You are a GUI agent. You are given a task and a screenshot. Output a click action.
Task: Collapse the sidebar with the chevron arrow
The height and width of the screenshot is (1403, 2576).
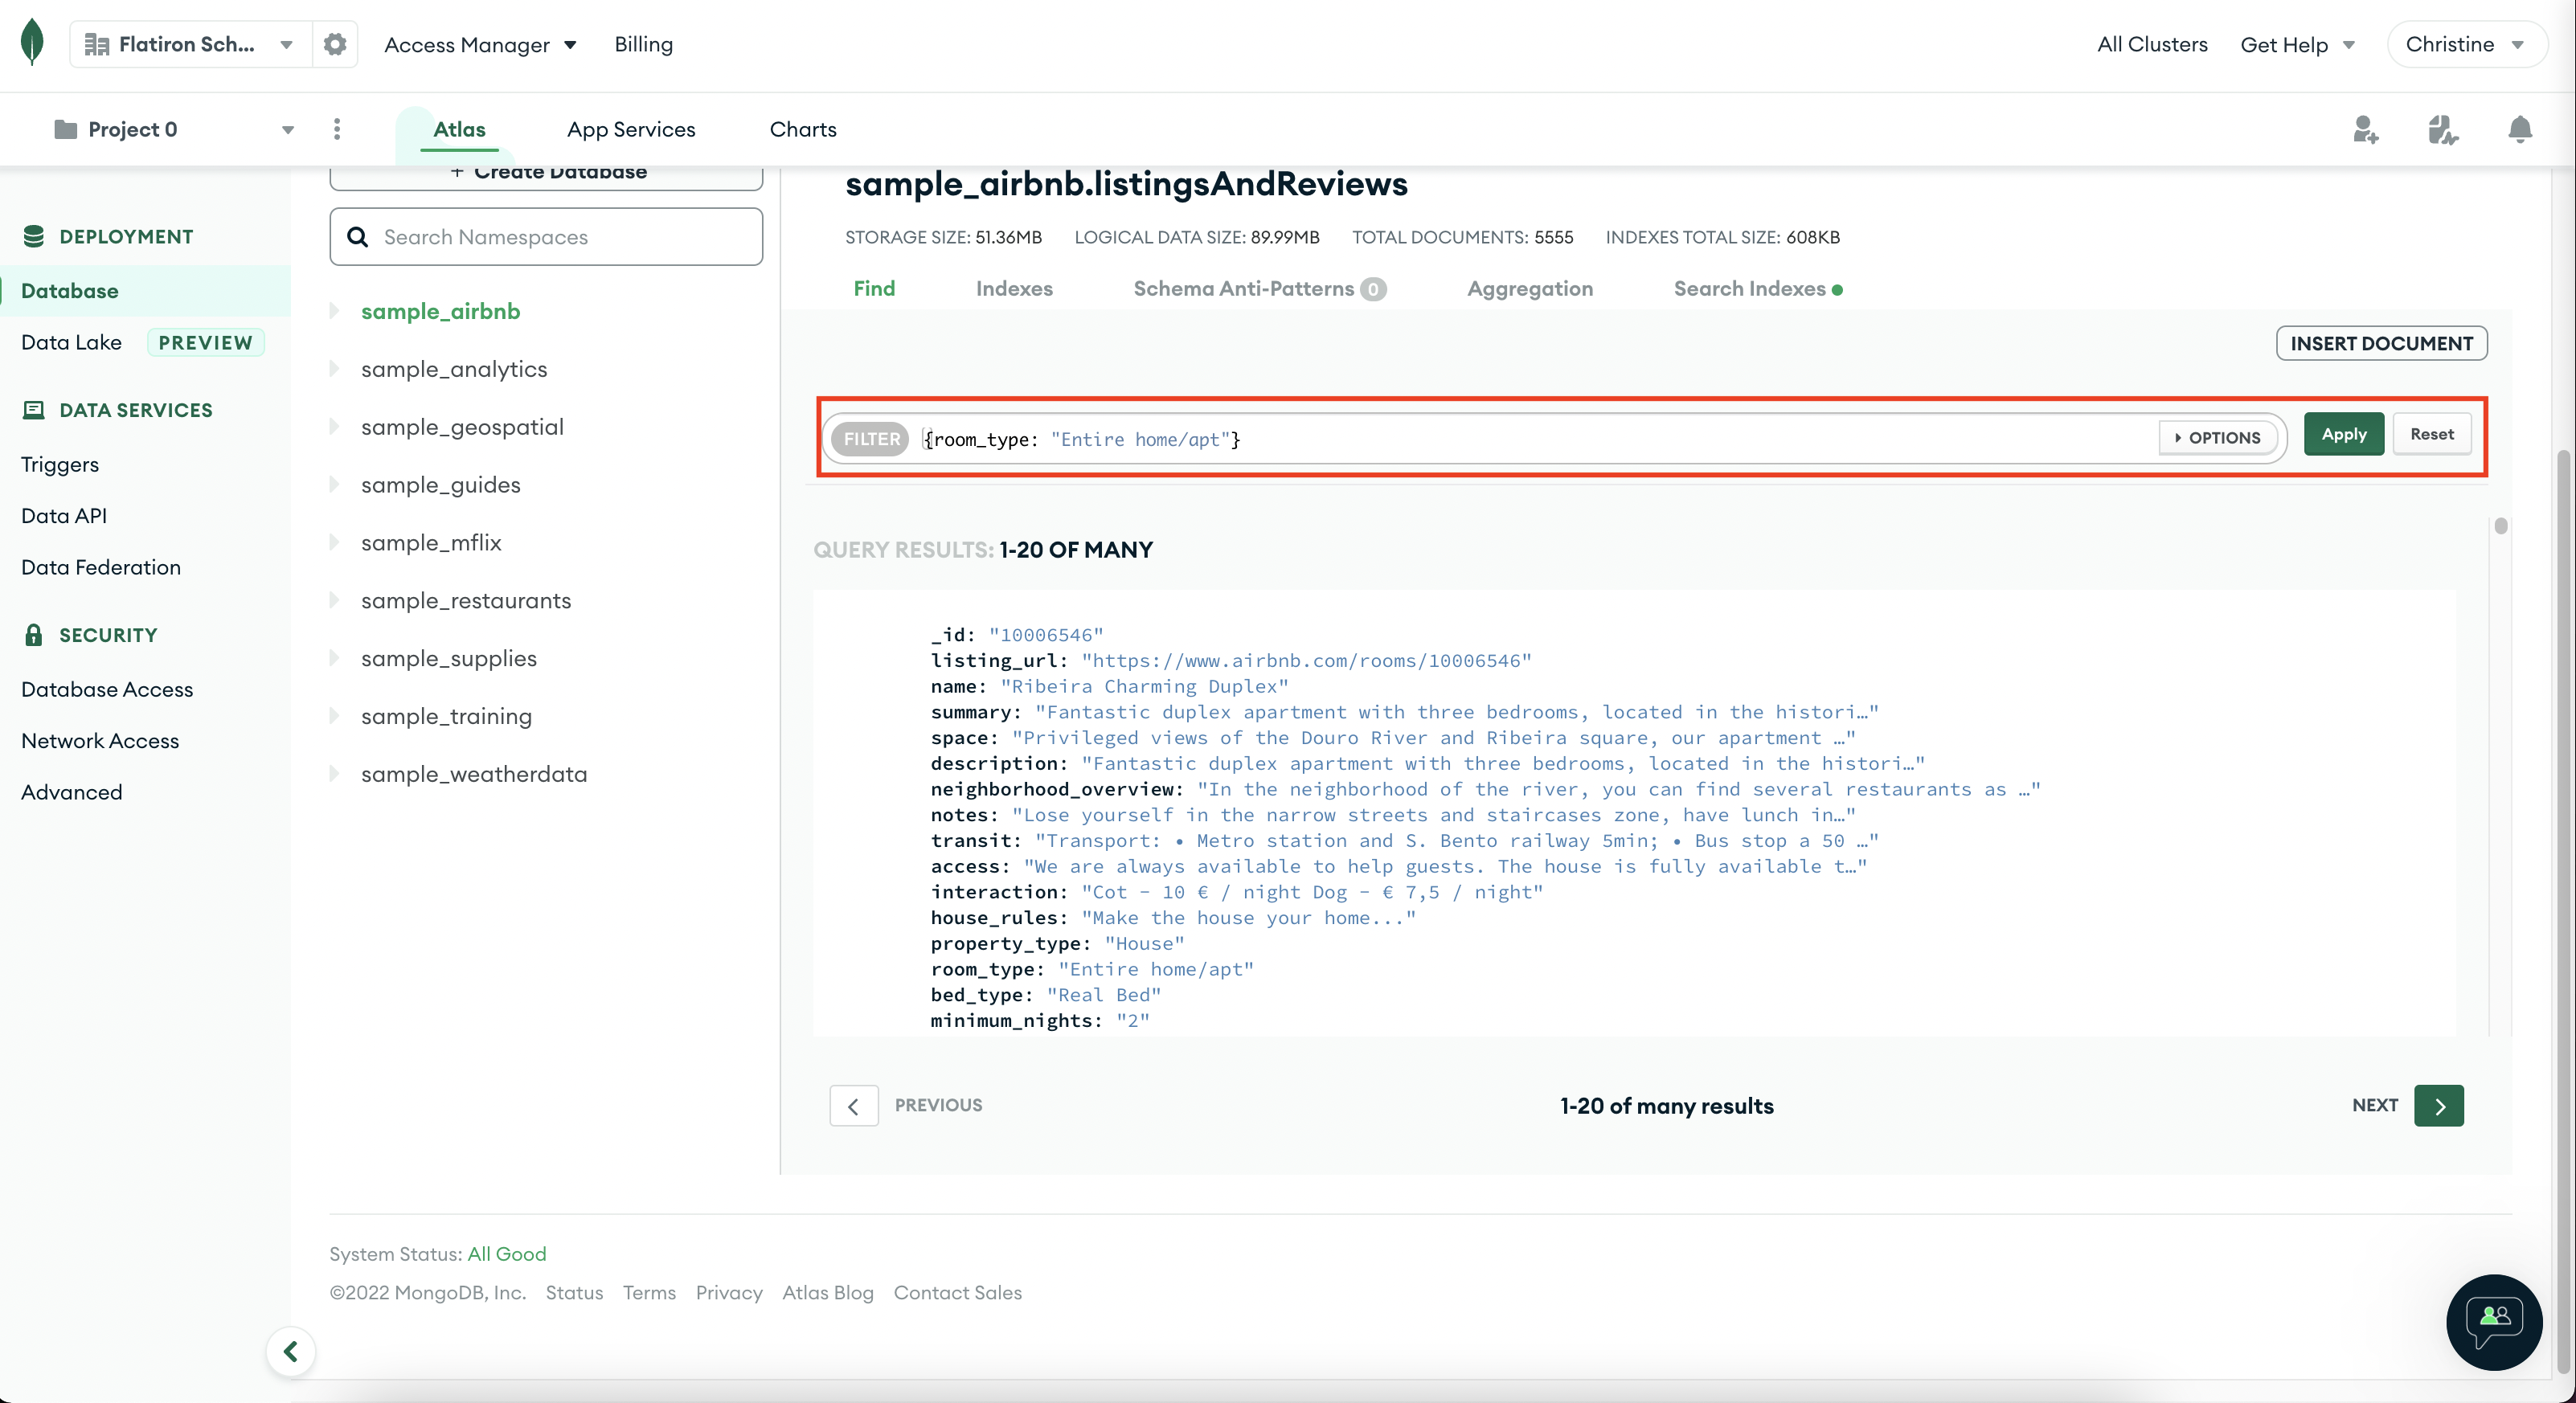coord(291,1351)
